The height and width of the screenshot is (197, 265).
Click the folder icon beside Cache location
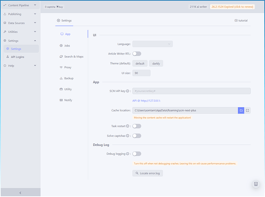[x=241, y=111]
